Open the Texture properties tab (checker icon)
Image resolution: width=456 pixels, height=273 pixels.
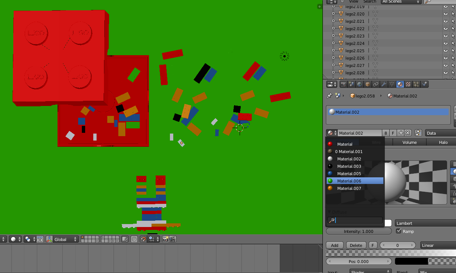(x=408, y=84)
